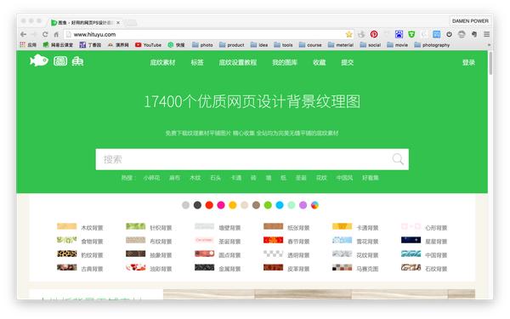Select the orange-yellow color filter
Screen dimensions: 510x319
coord(233,205)
